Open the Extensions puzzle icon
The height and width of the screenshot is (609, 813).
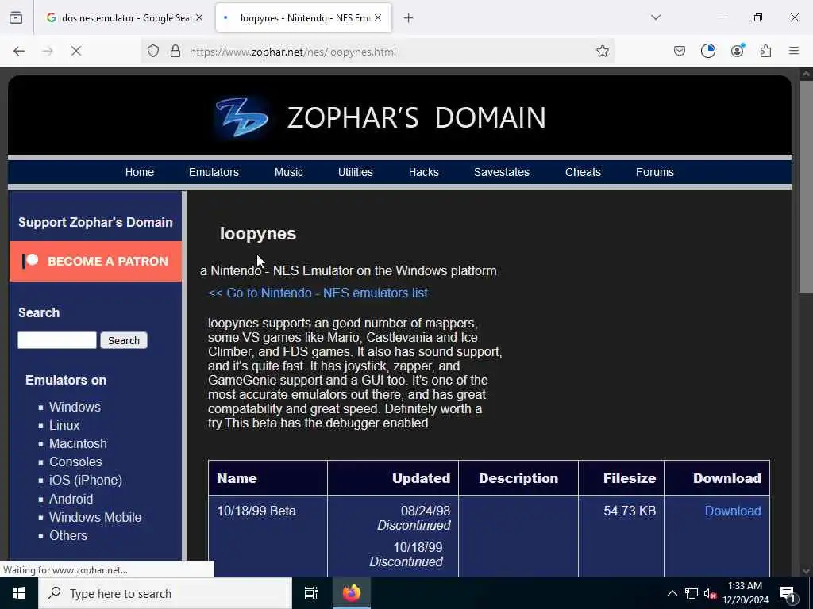point(766,51)
